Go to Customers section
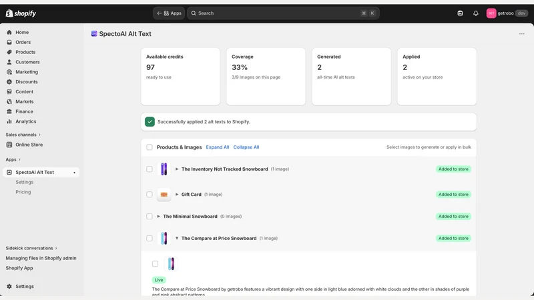Viewport: 534px width, 300px height. pos(27,62)
